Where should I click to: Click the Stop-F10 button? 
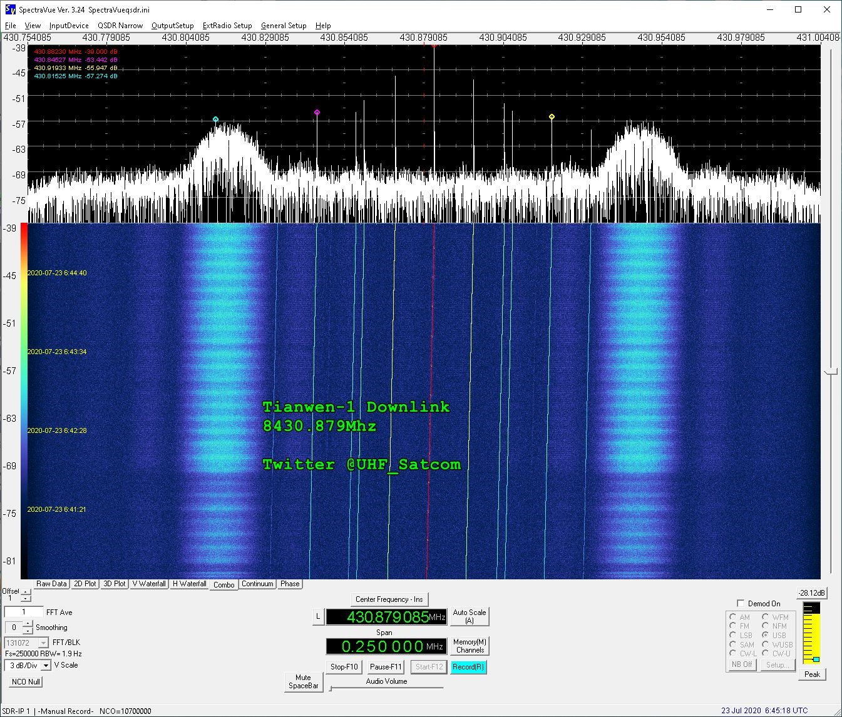tap(344, 667)
